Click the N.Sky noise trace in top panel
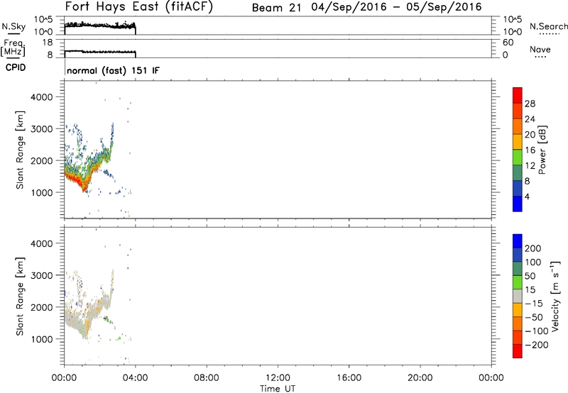Screen dimensions: 568x393 click(99, 26)
